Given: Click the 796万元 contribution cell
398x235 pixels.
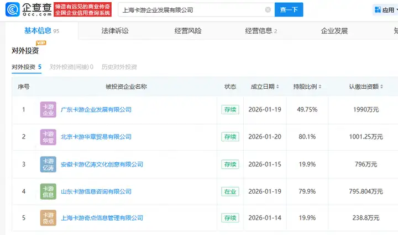Looking at the screenshot, I should [x=366, y=164].
